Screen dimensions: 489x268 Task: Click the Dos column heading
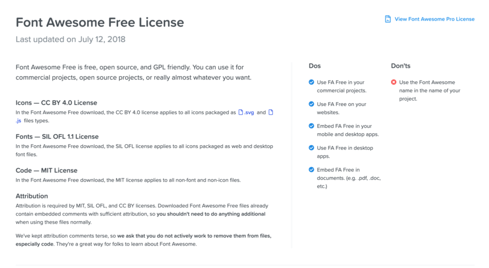click(315, 66)
